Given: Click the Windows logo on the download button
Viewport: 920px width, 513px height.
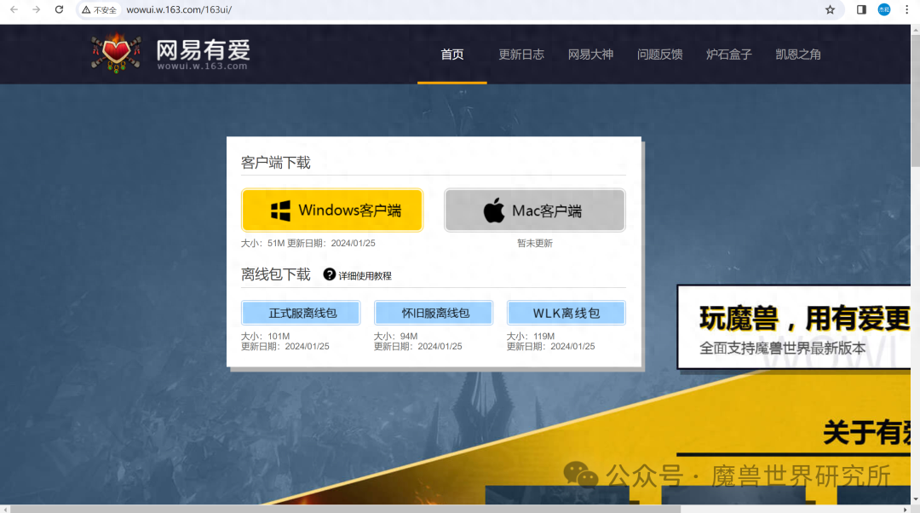Looking at the screenshot, I should point(279,210).
